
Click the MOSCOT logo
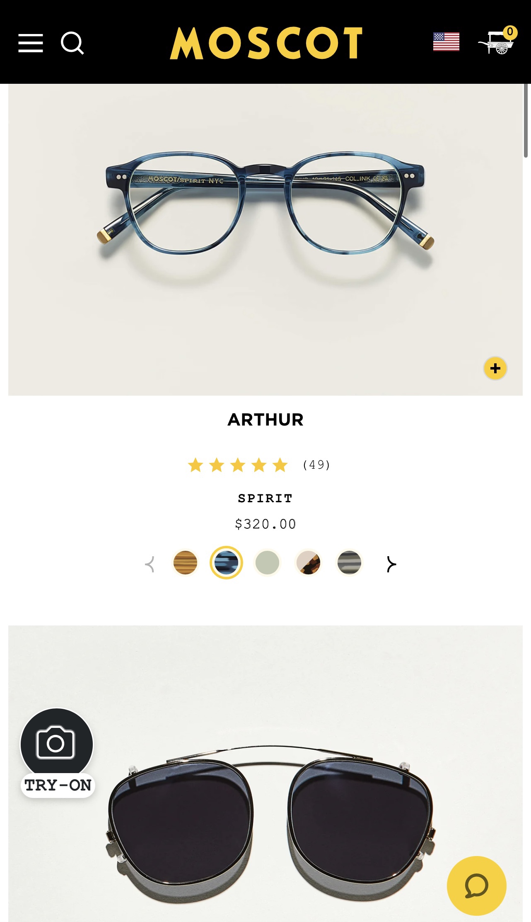pos(266,43)
